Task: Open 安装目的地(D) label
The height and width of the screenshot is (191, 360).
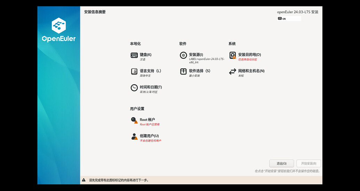Action: click(x=250, y=55)
